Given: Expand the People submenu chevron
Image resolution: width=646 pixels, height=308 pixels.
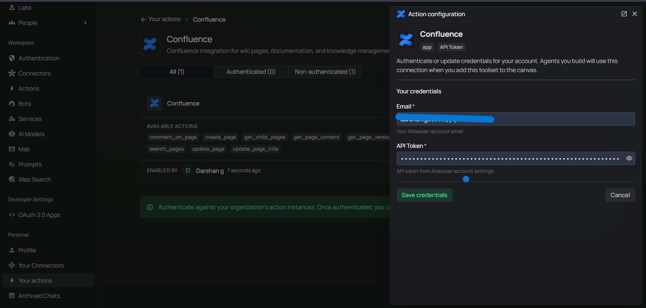Looking at the screenshot, I should click(85, 23).
